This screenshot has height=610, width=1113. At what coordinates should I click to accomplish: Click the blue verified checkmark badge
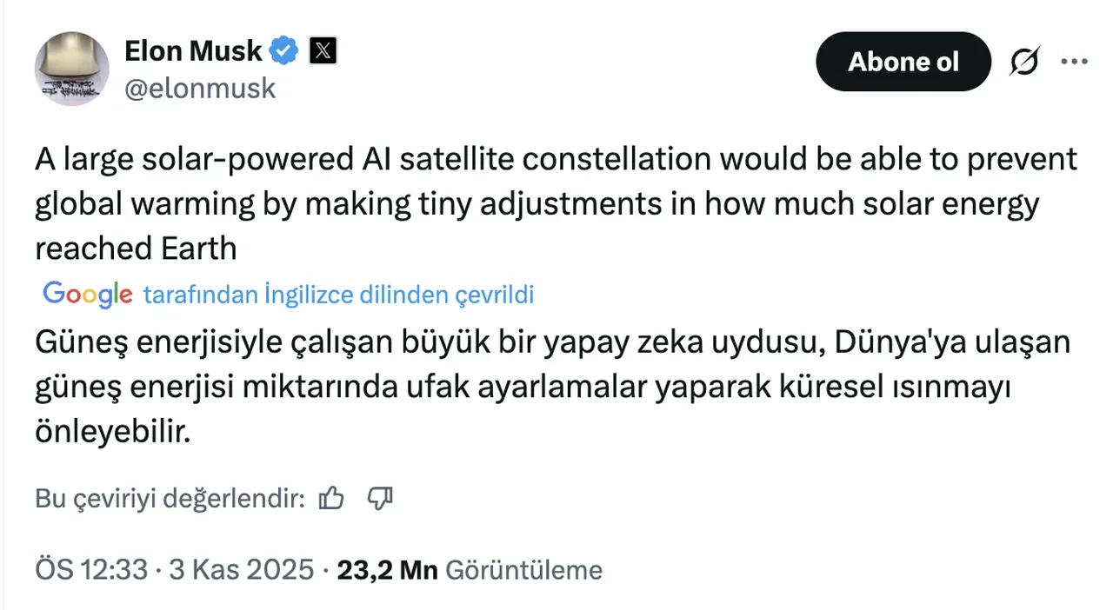[x=283, y=50]
